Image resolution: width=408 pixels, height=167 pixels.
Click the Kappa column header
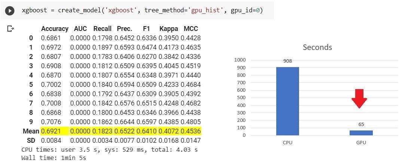click(168, 29)
